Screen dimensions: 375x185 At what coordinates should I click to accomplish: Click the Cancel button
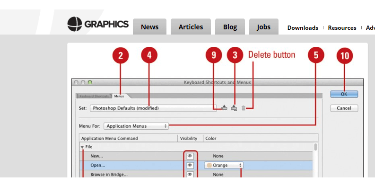pos(344,108)
